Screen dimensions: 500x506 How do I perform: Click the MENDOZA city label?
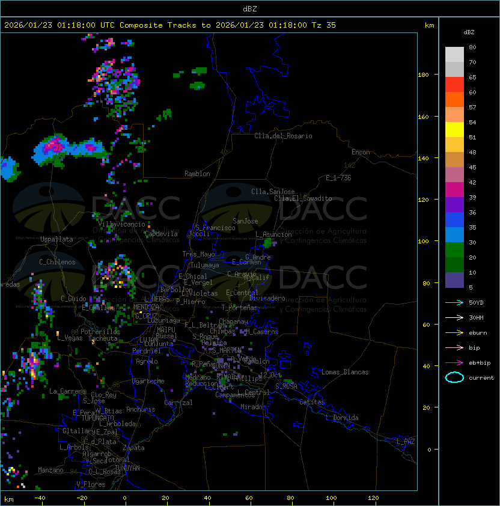pyautogui.click(x=146, y=307)
